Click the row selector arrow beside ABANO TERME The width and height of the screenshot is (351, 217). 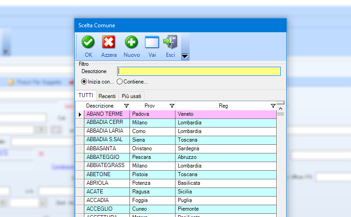[80, 114]
